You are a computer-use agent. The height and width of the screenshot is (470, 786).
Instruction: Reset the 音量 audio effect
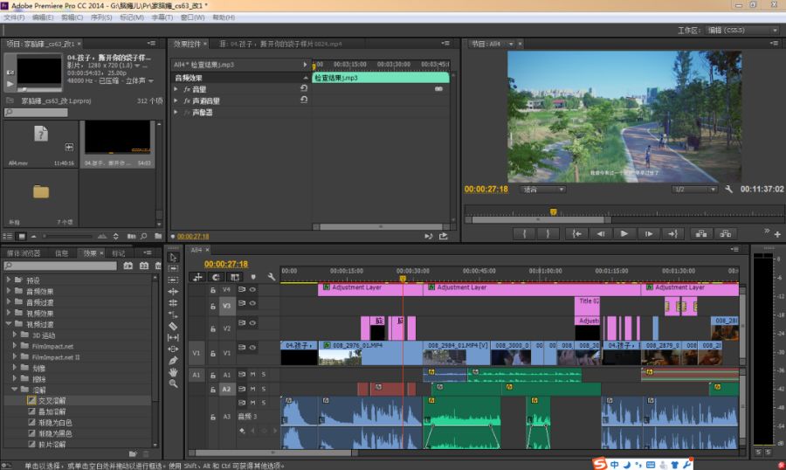pyautogui.click(x=304, y=88)
